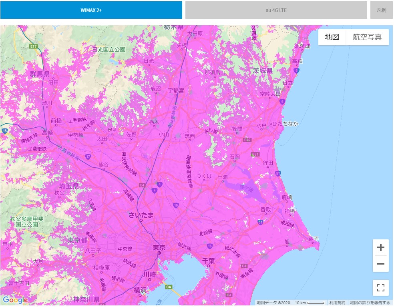Click the E50 route marker
394x307 pixels.
pyautogui.click(x=247, y=140)
